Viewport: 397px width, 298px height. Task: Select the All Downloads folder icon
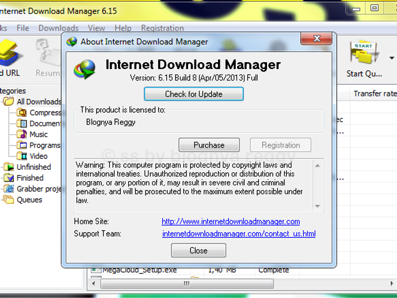point(9,101)
